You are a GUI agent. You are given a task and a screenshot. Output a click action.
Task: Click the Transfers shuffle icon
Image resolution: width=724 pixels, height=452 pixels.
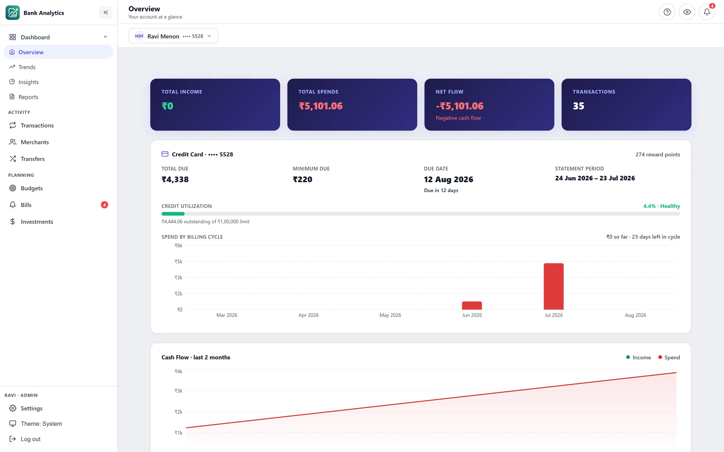pos(13,159)
